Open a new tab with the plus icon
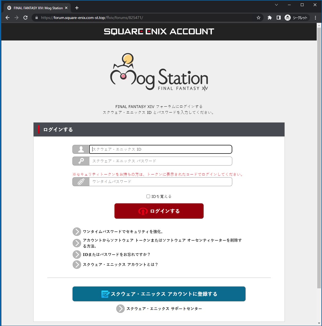322x326 pixels. click(x=77, y=8)
